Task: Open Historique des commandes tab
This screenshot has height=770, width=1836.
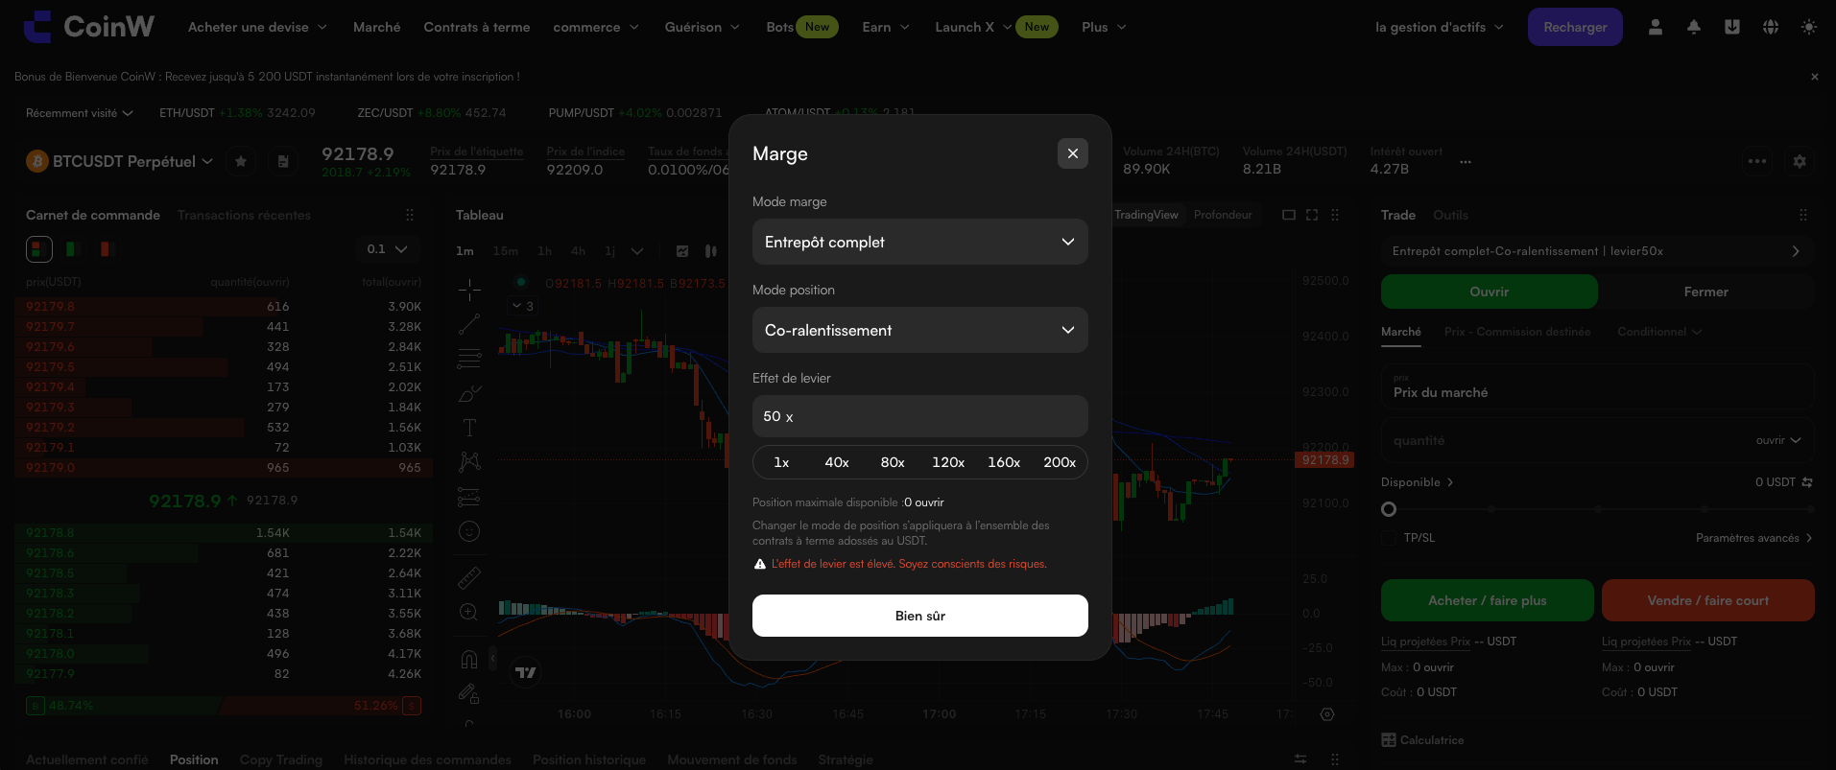Action: point(428,759)
